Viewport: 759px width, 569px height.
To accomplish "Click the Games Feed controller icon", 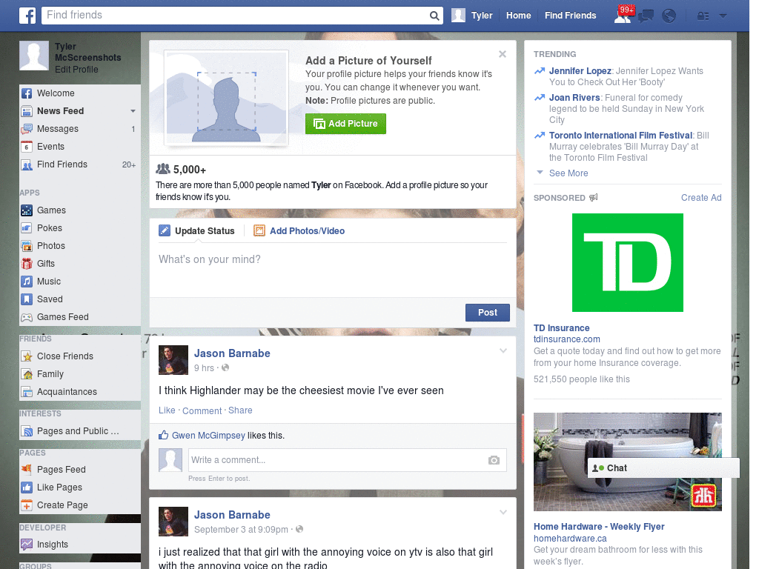I will (27, 317).
